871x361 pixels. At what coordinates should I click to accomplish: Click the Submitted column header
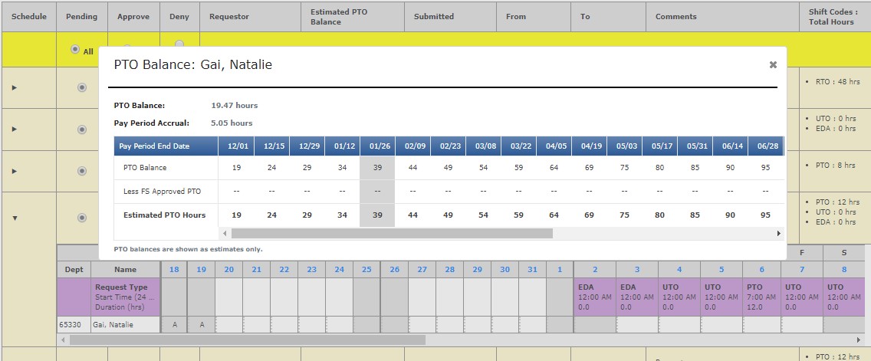pos(434,16)
